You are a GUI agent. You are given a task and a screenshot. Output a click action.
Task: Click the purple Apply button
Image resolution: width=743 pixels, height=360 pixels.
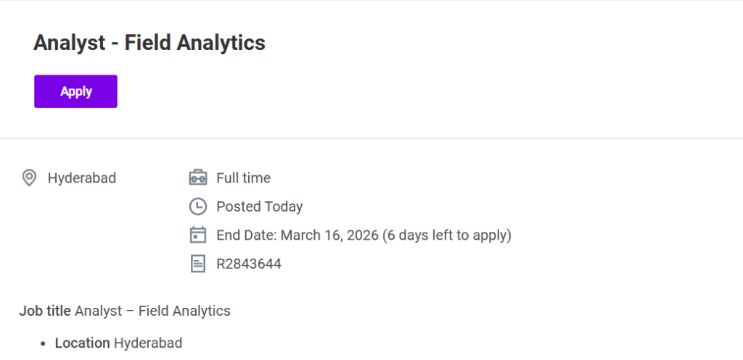point(75,91)
